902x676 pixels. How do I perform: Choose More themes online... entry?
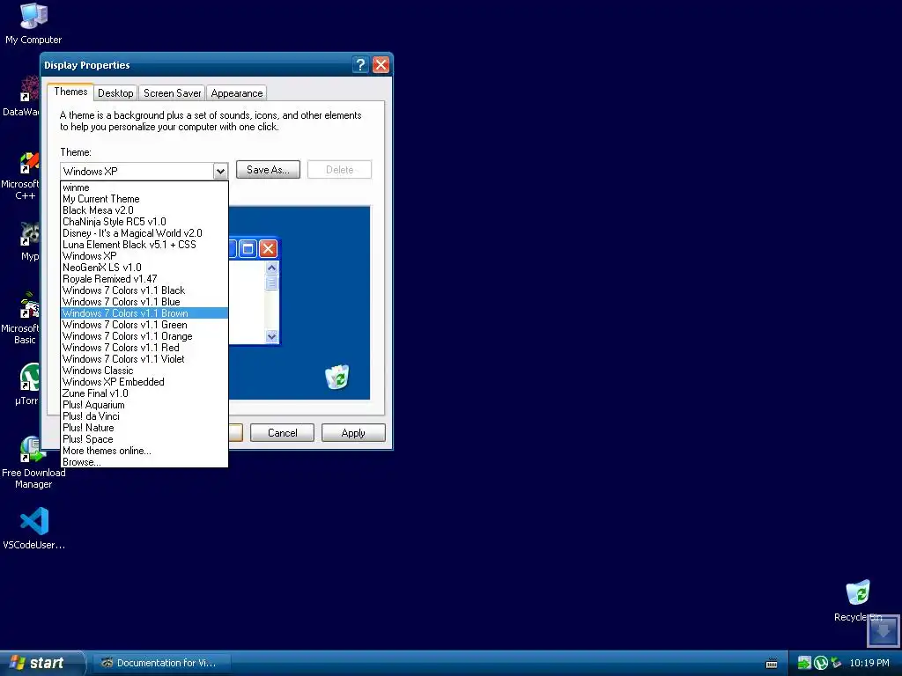pyautogui.click(x=144, y=451)
